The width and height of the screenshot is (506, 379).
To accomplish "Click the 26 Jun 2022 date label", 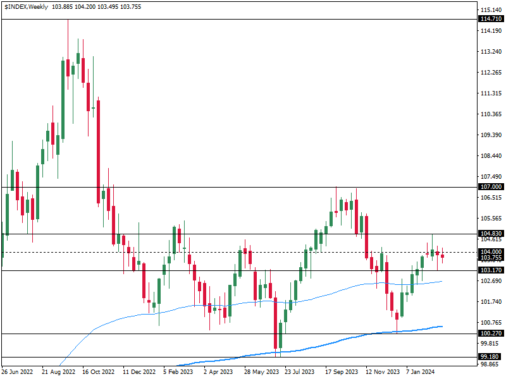I will tap(17, 372).
